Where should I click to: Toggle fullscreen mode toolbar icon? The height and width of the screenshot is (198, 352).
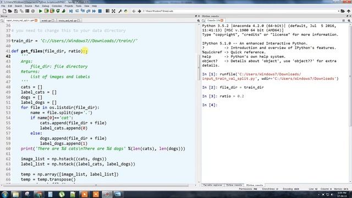pos(114,11)
